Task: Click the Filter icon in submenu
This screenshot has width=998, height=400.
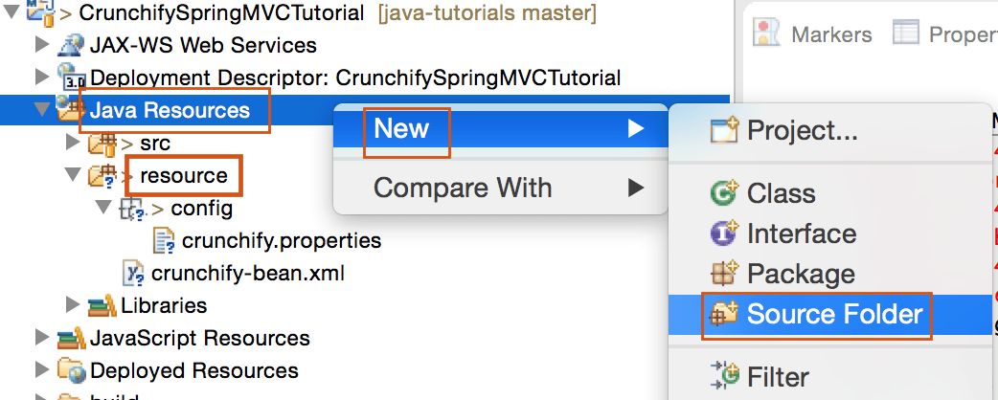Action: pyautogui.click(x=724, y=375)
